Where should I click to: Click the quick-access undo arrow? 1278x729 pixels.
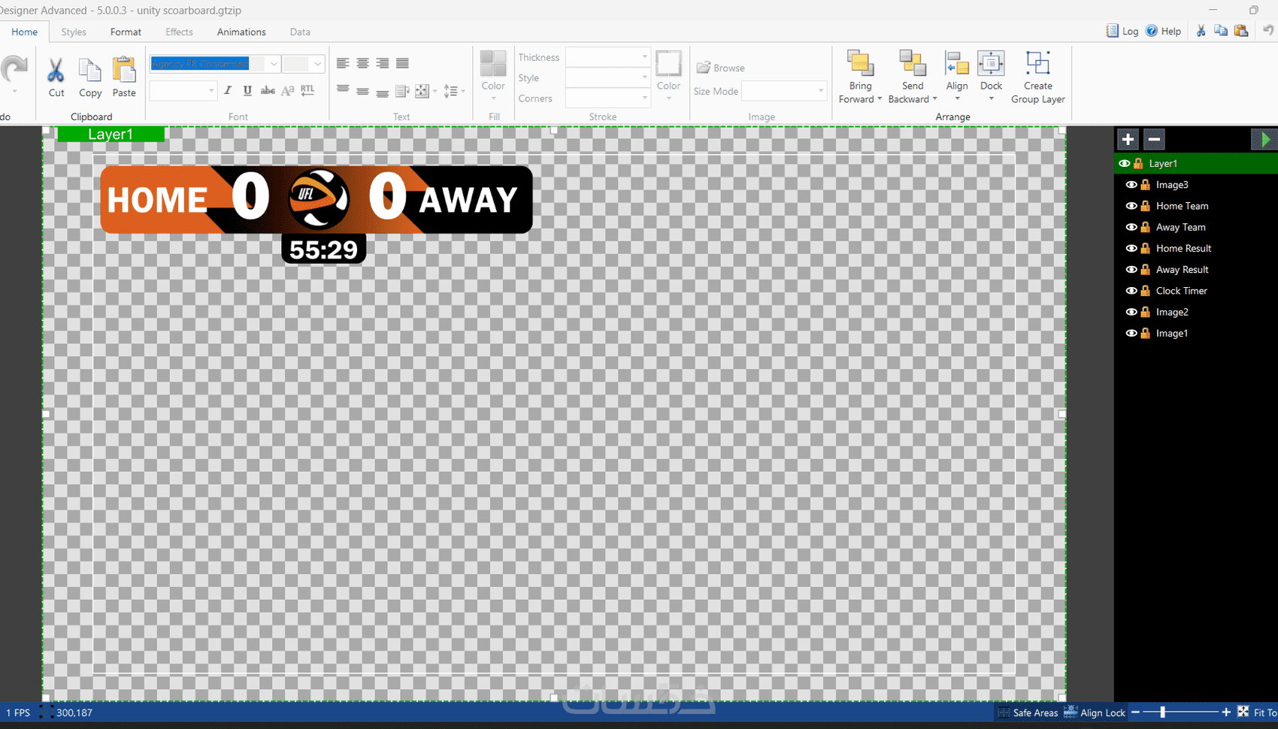[x=1268, y=31]
